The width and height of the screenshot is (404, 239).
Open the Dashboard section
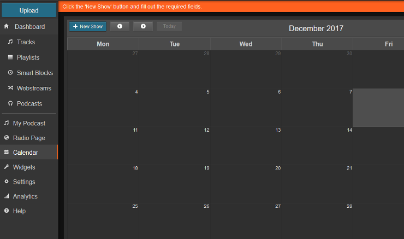pyautogui.click(x=29, y=27)
